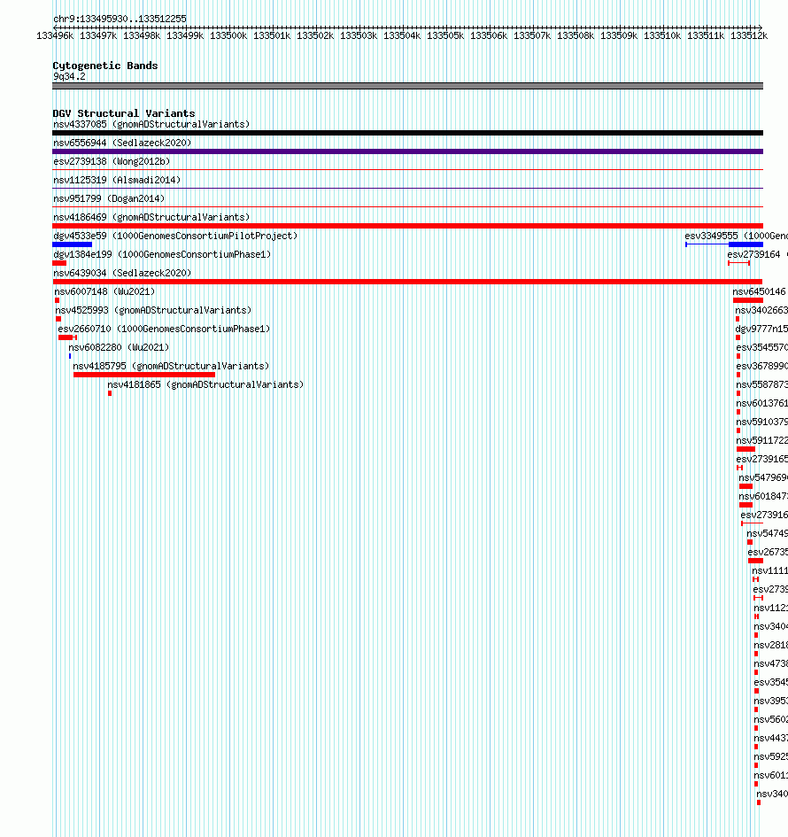Open the dgv9777n15 variant label

pyautogui.click(x=761, y=329)
